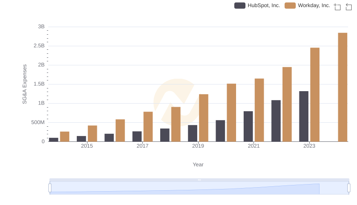The width and height of the screenshot is (357, 205).
Task: Click the '3B' y-axis label
Action: tap(41, 27)
